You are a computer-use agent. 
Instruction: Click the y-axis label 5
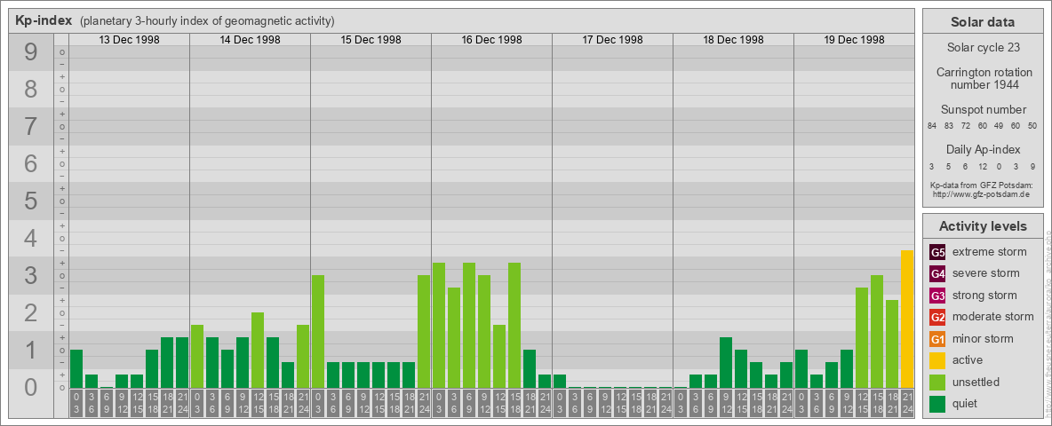click(x=30, y=201)
